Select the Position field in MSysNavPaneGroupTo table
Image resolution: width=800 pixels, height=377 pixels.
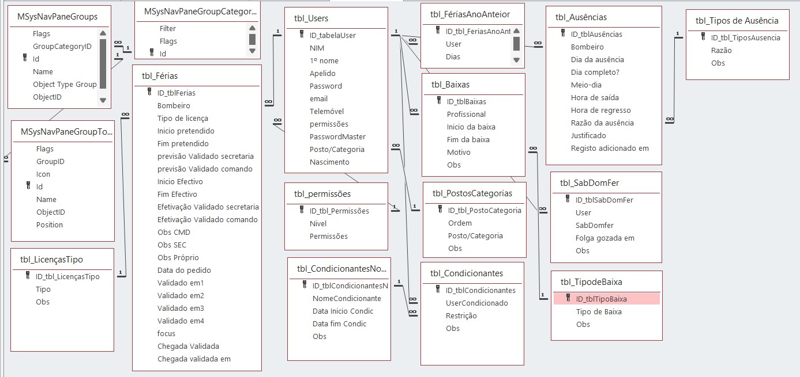coord(50,224)
